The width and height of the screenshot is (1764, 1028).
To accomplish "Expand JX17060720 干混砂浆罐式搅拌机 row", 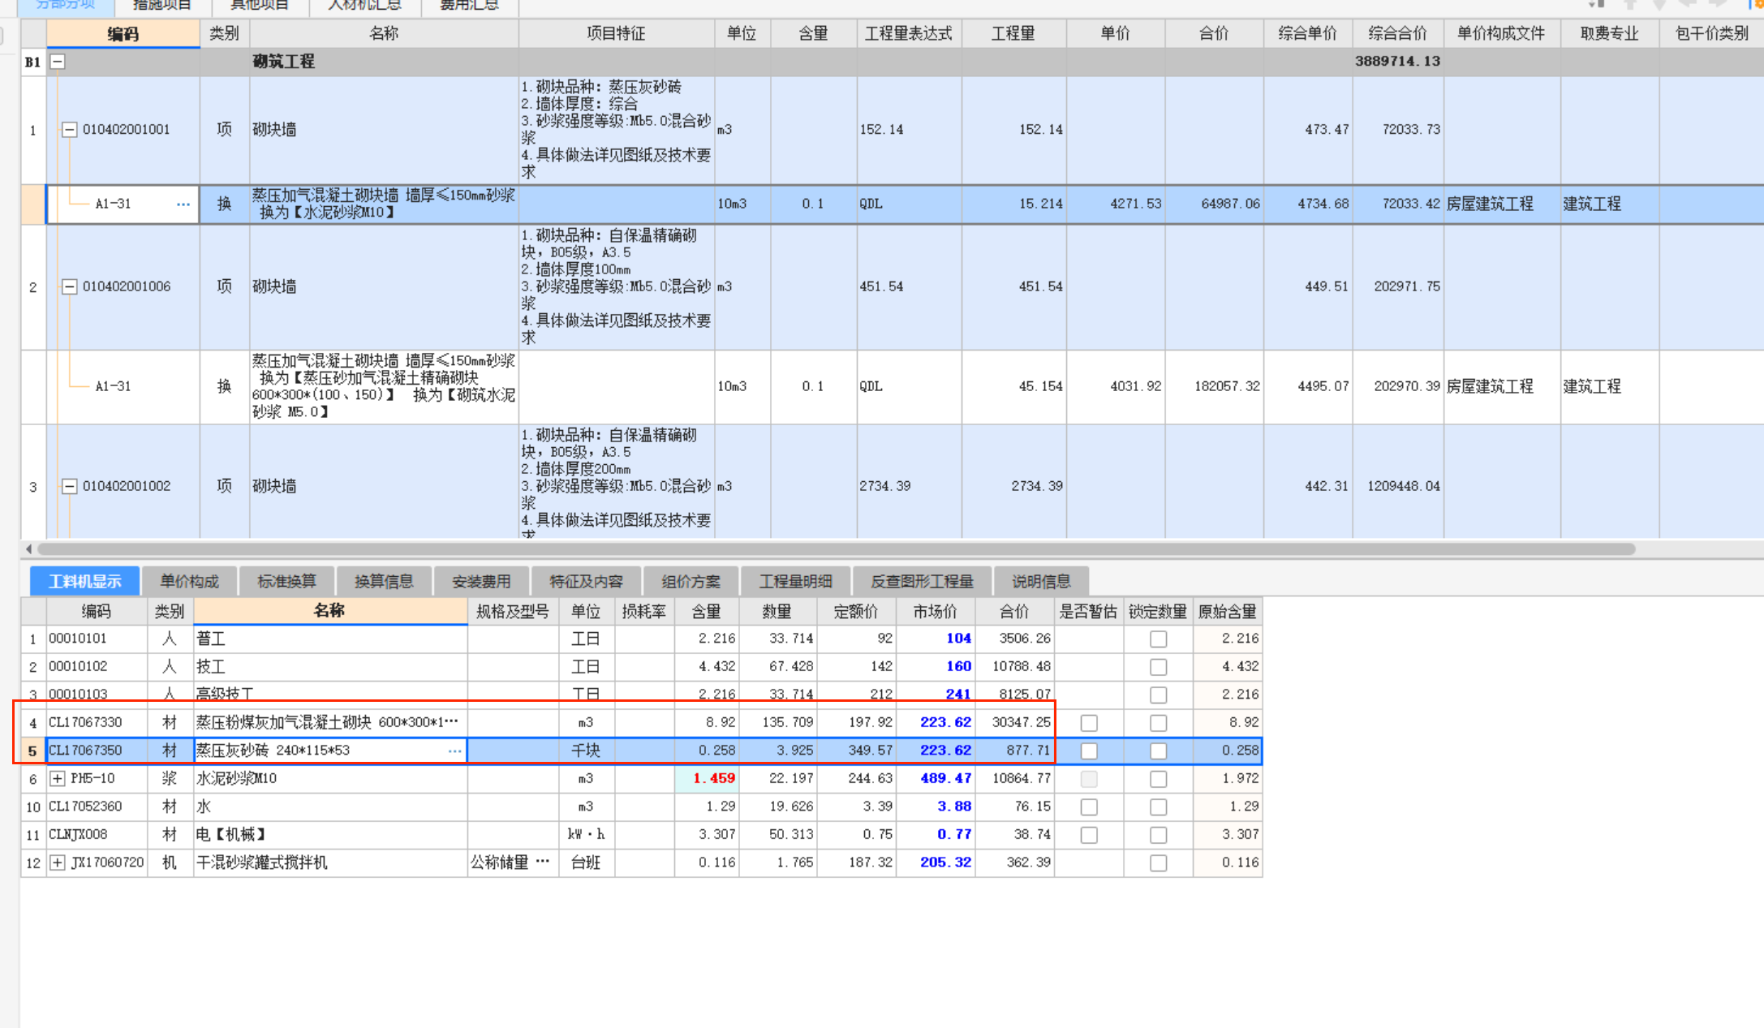I will [x=58, y=862].
